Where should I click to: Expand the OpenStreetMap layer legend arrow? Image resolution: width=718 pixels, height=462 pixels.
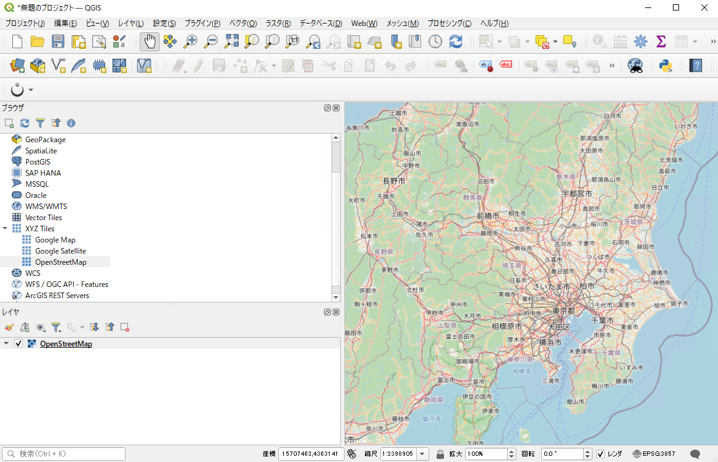coord(6,343)
